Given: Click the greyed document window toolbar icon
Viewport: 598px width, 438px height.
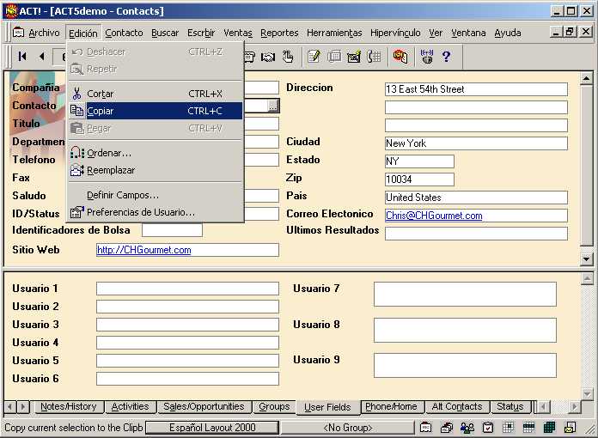Looking at the screenshot, I should [334, 57].
